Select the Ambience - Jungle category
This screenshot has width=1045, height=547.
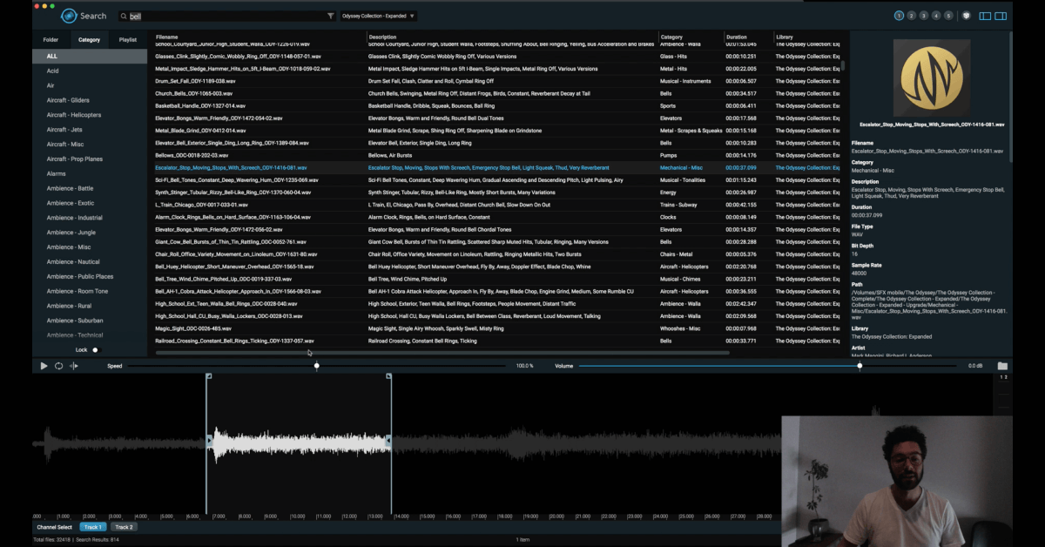[90, 233]
